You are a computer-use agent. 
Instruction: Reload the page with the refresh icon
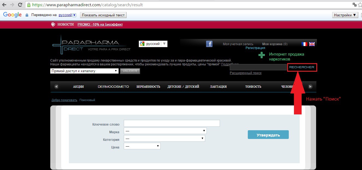point(20,5)
